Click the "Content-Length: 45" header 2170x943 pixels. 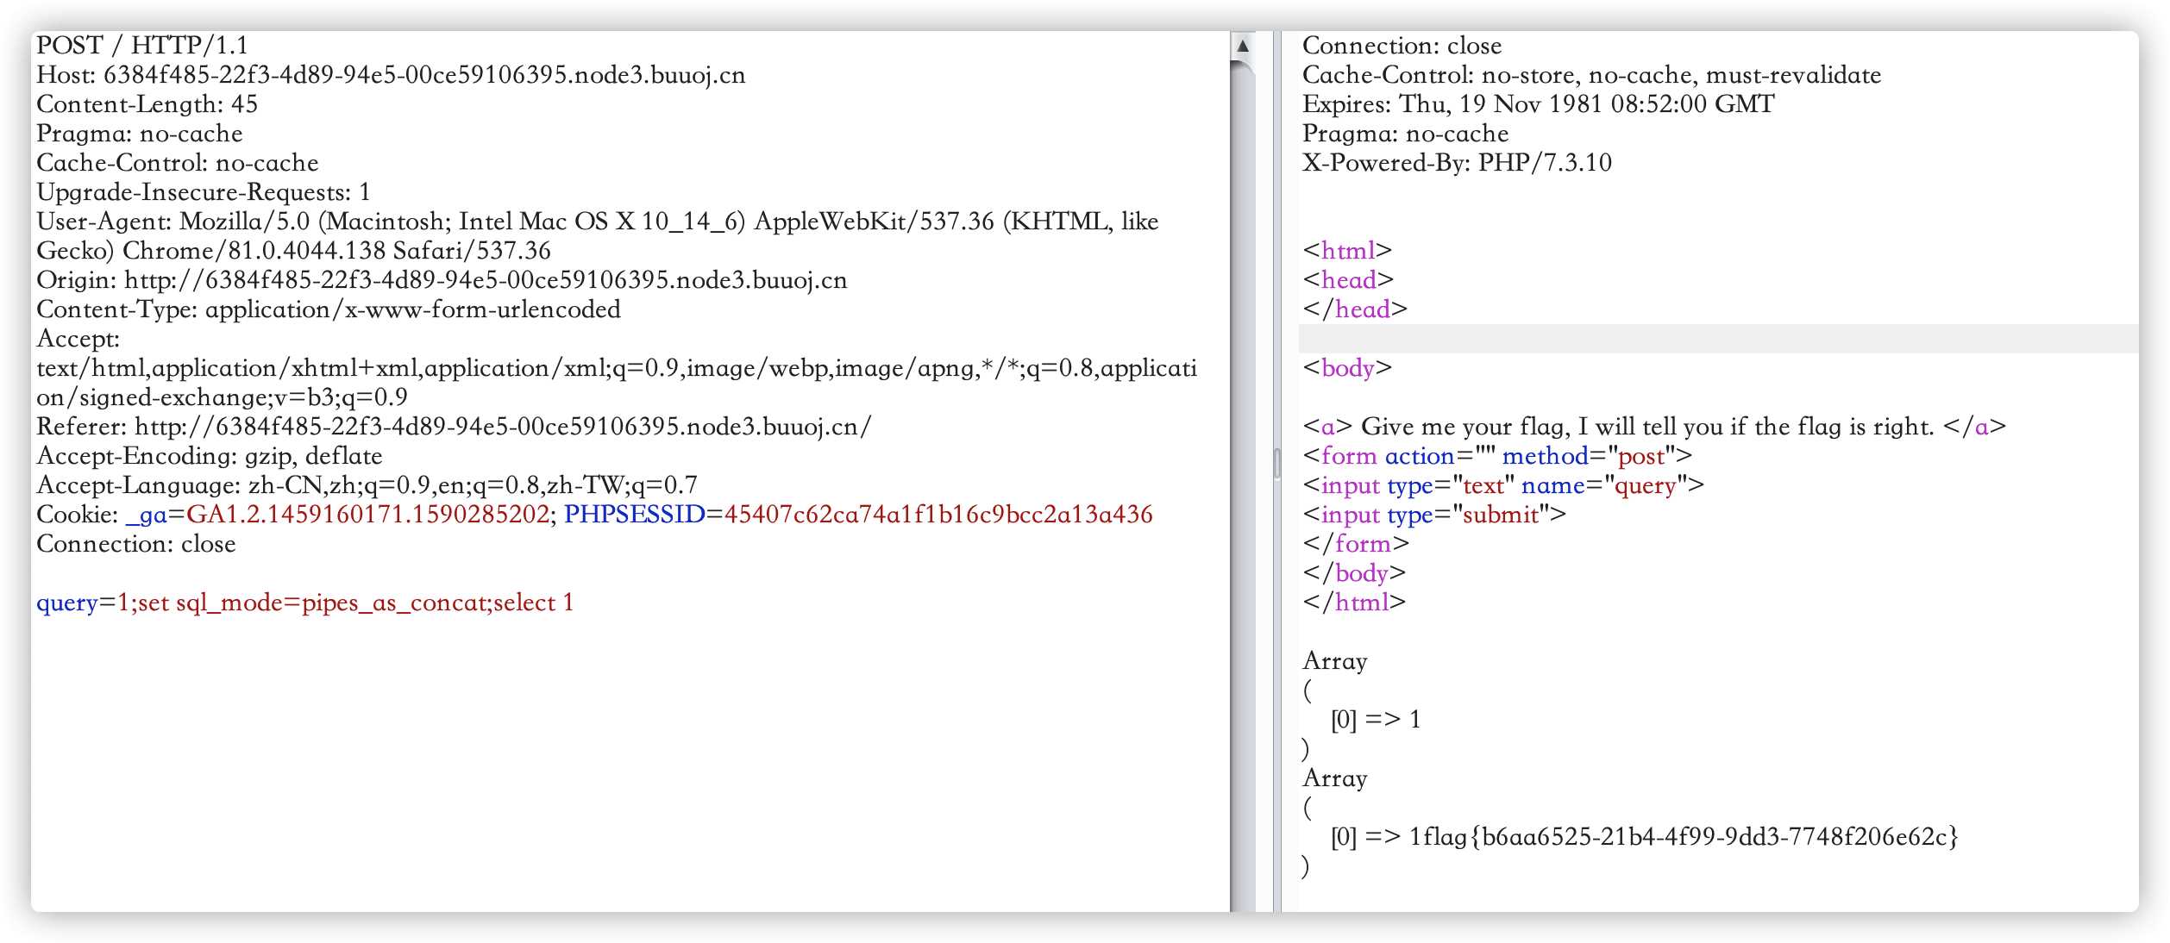[147, 104]
